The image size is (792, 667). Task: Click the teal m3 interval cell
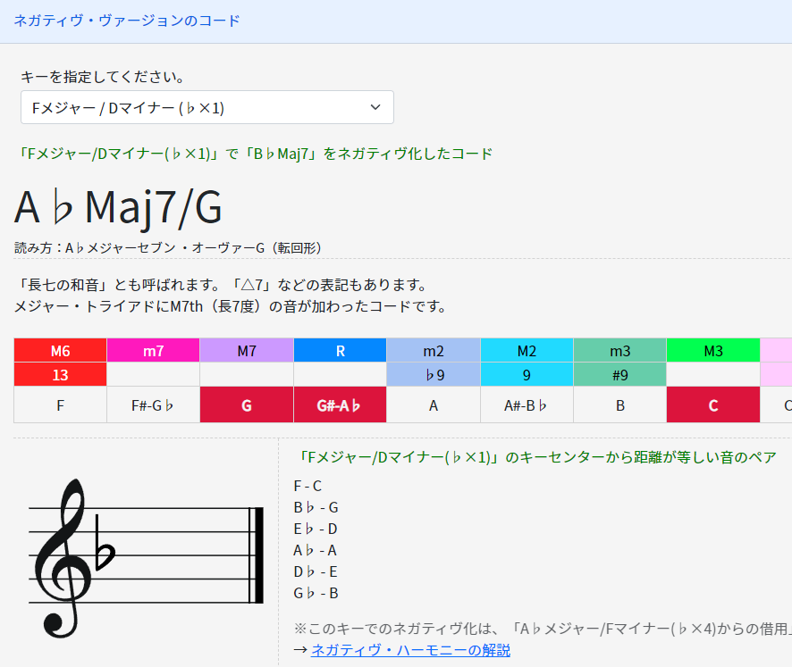point(620,351)
